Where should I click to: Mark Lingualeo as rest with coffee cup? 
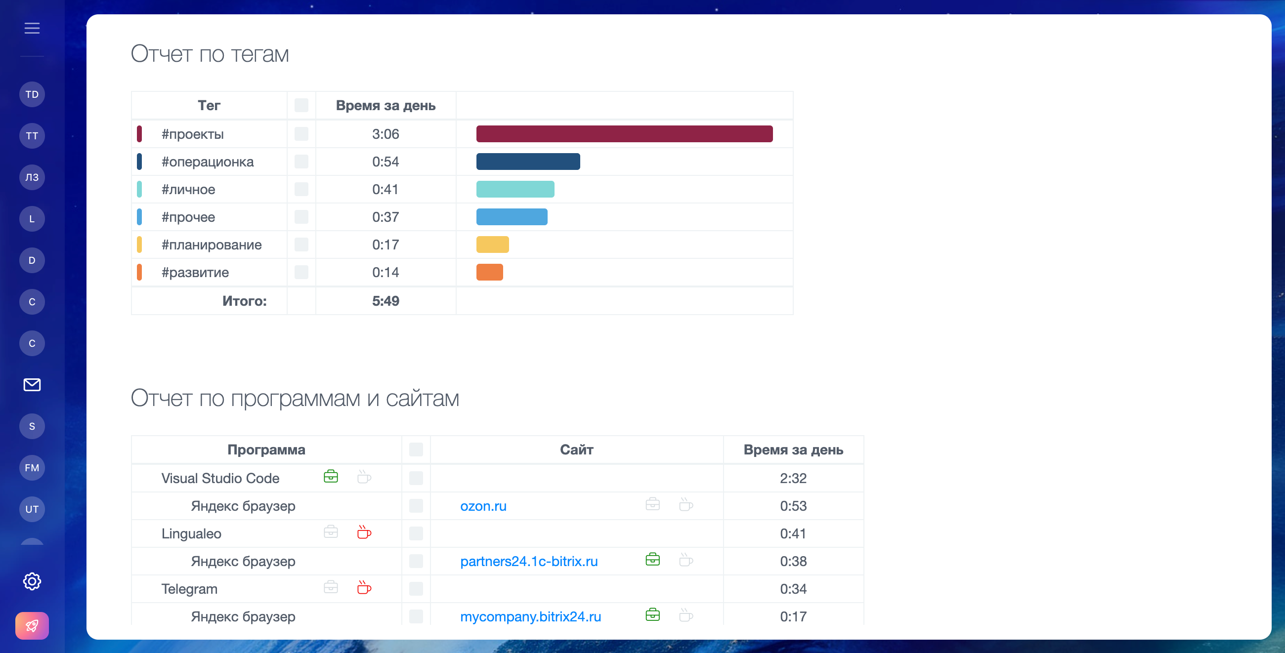pyautogui.click(x=364, y=532)
